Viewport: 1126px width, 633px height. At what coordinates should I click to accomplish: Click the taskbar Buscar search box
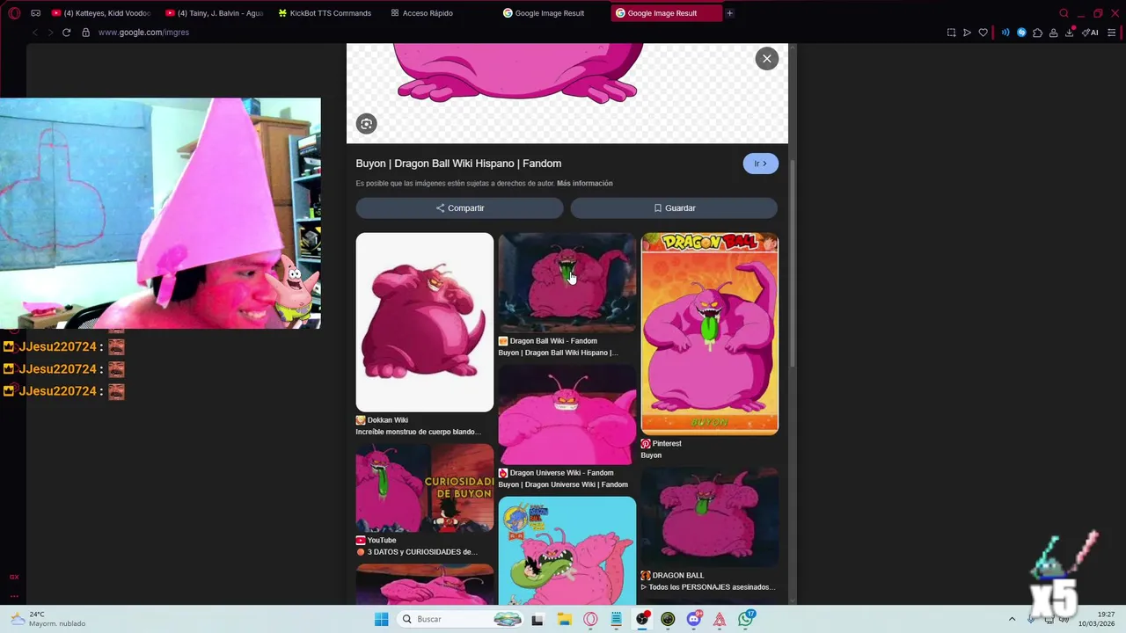[461, 619]
